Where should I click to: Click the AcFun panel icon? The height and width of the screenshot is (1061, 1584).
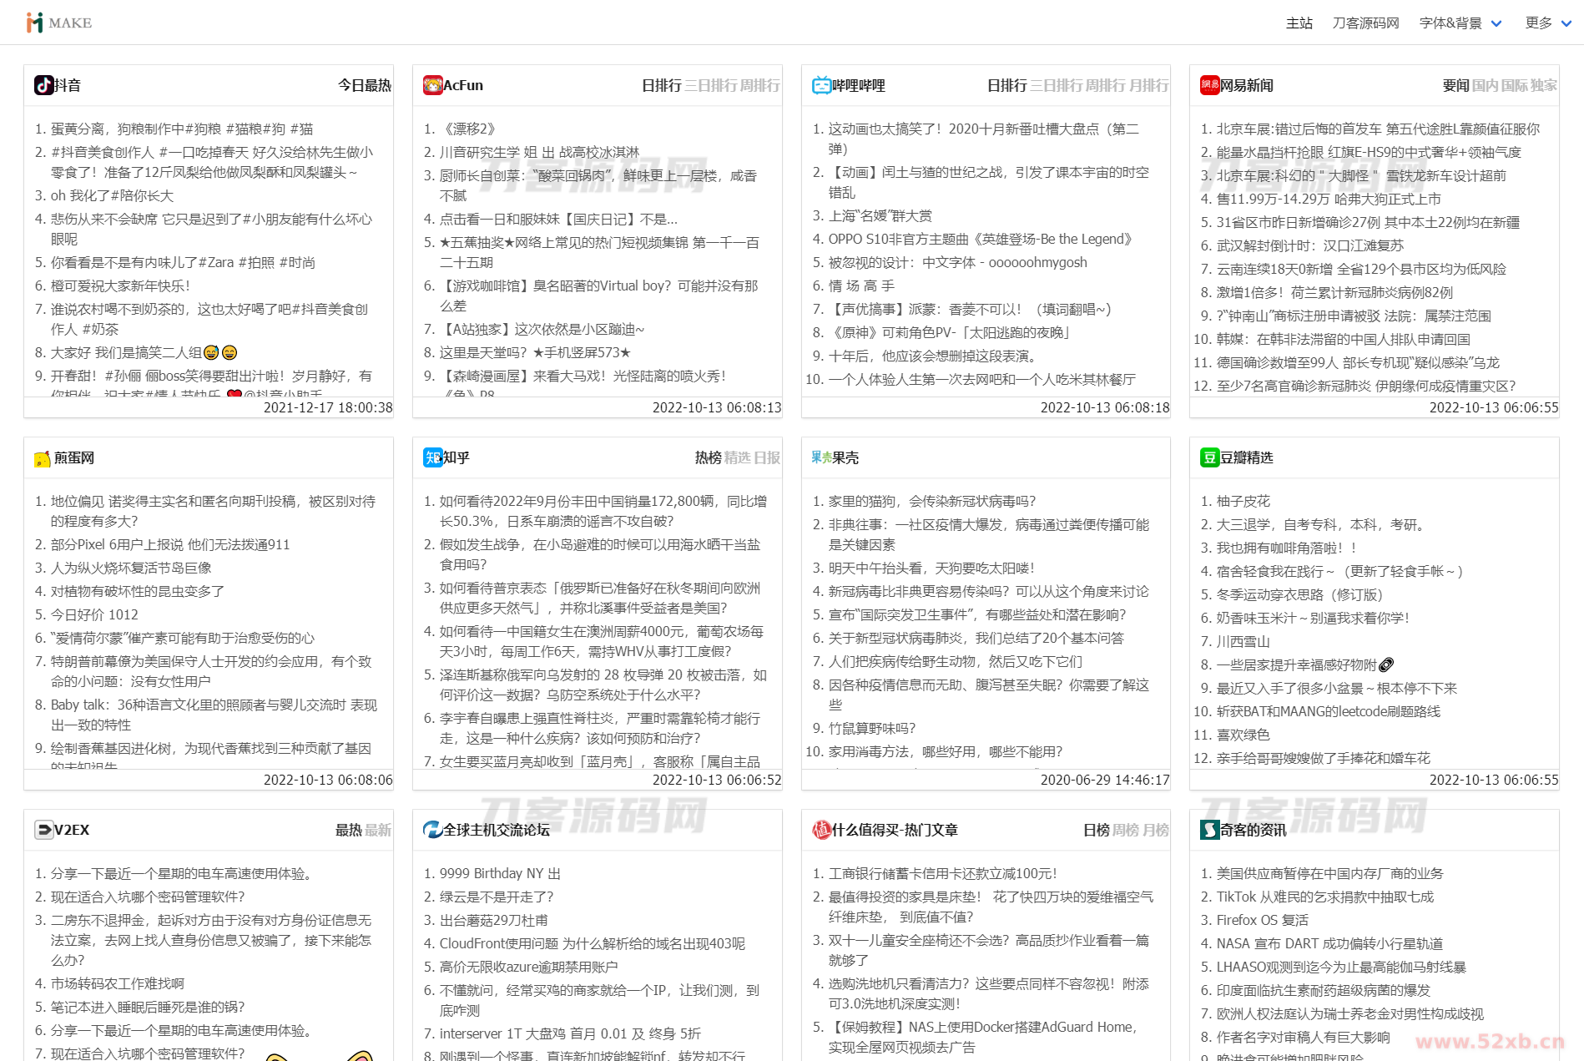(x=432, y=85)
